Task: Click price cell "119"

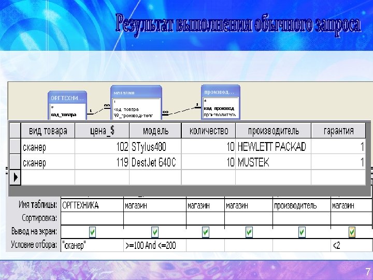Action: tap(102, 162)
